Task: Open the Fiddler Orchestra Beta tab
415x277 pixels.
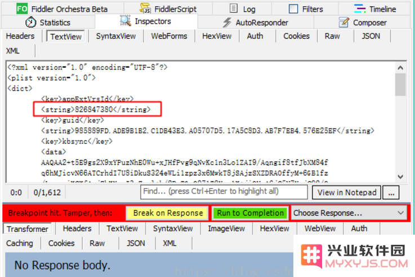Action: tap(63, 9)
